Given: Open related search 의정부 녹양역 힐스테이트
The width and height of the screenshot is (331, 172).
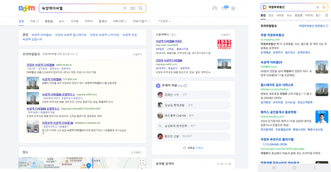Looking at the screenshot, I should point(71,35).
